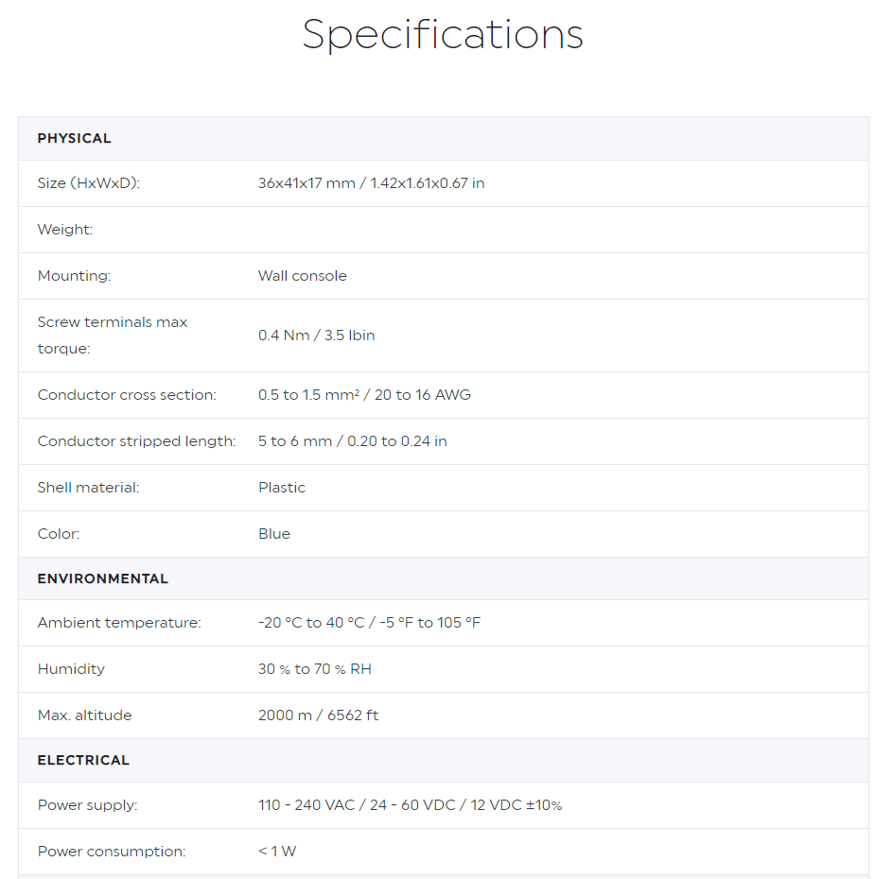Screen dimensions: 893x879
Task: Click the Humidity 30 % to 70 % RH value
Action: pos(315,669)
